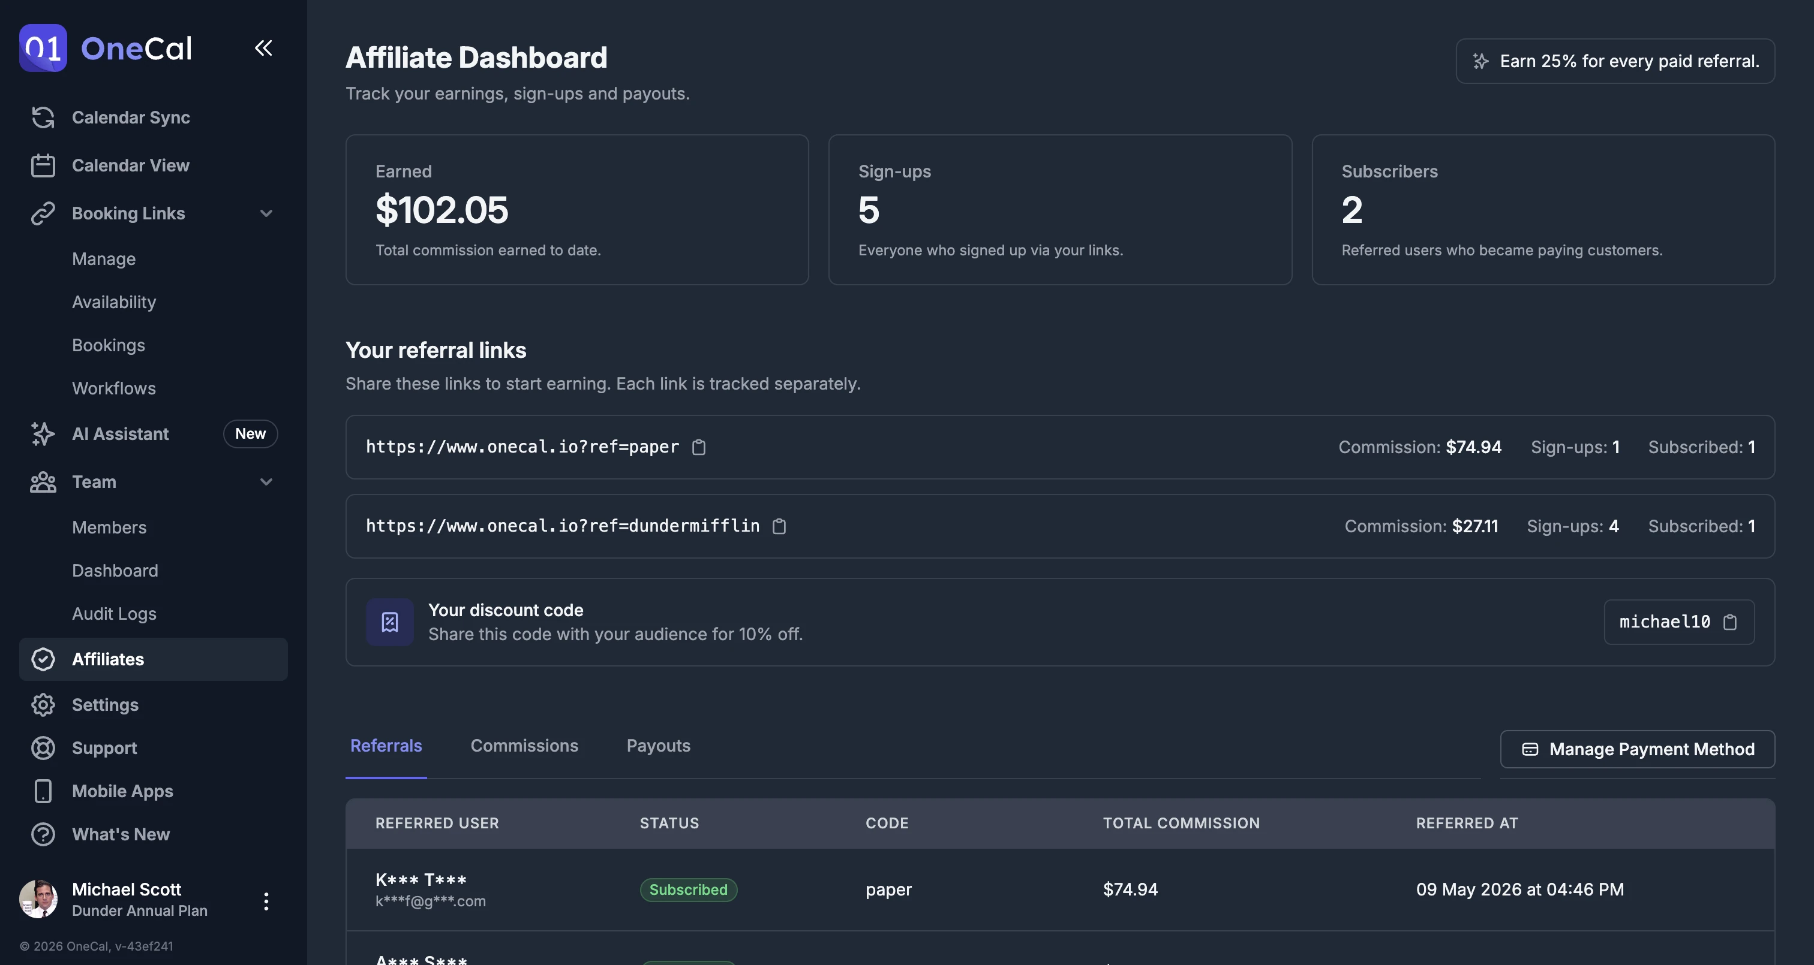Open Availability settings
Screen dimensions: 1814x965
tap(114, 302)
